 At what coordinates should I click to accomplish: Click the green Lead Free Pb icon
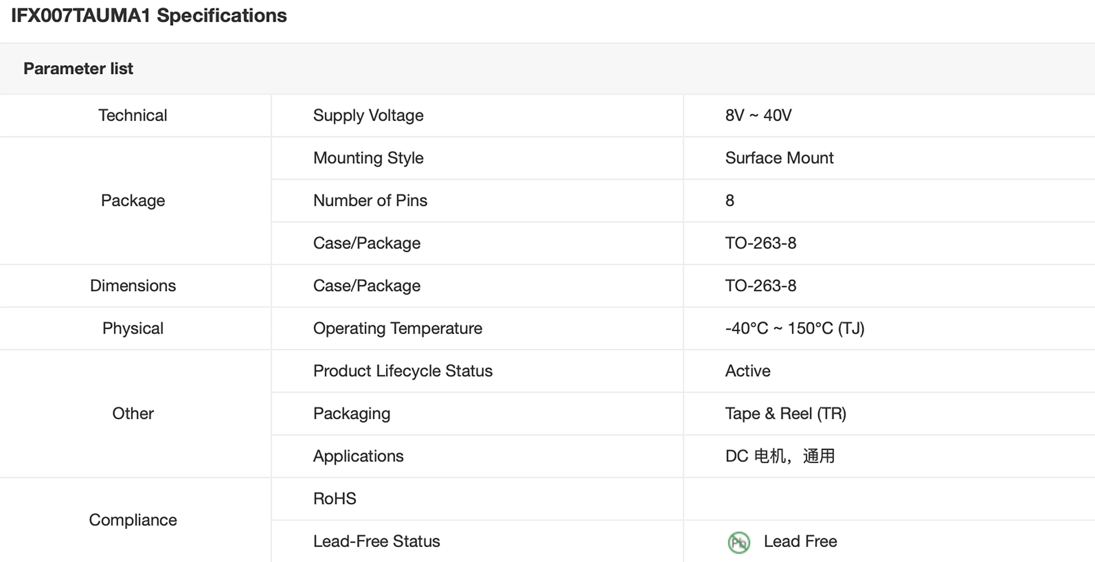739,542
